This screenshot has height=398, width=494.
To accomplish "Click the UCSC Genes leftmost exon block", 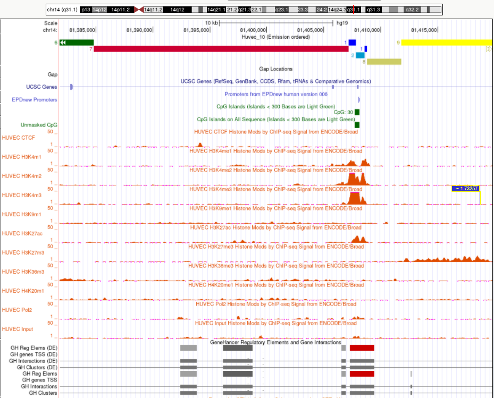I will [x=71, y=87].
